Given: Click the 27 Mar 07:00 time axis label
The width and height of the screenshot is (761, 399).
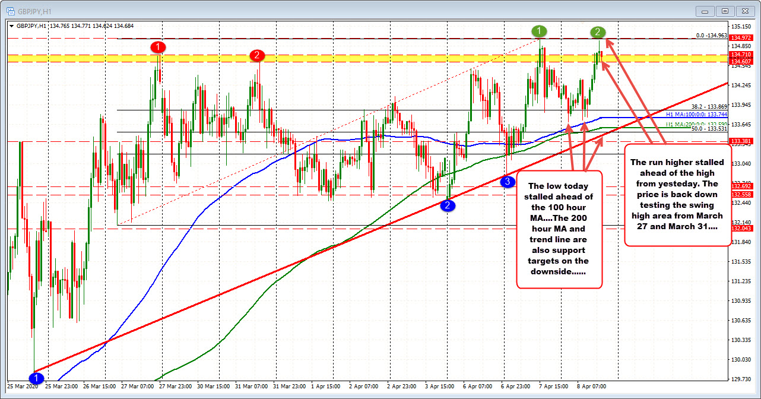Looking at the screenshot, I should [x=137, y=386].
